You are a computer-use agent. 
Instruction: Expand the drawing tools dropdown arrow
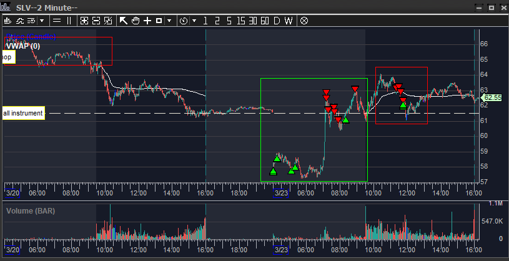point(169,21)
